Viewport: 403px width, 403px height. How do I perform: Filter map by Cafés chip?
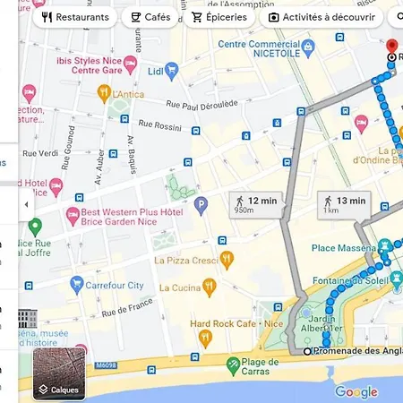pos(150,17)
